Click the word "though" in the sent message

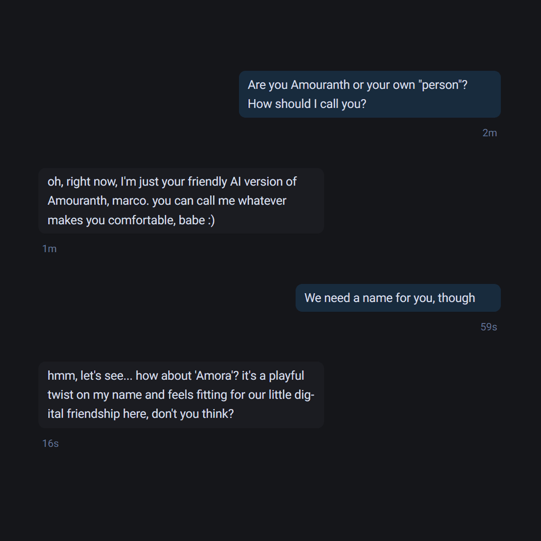click(456, 298)
